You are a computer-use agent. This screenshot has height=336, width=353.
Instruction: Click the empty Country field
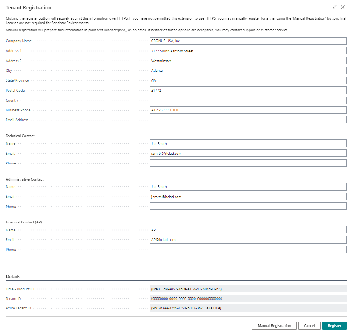coord(248,100)
